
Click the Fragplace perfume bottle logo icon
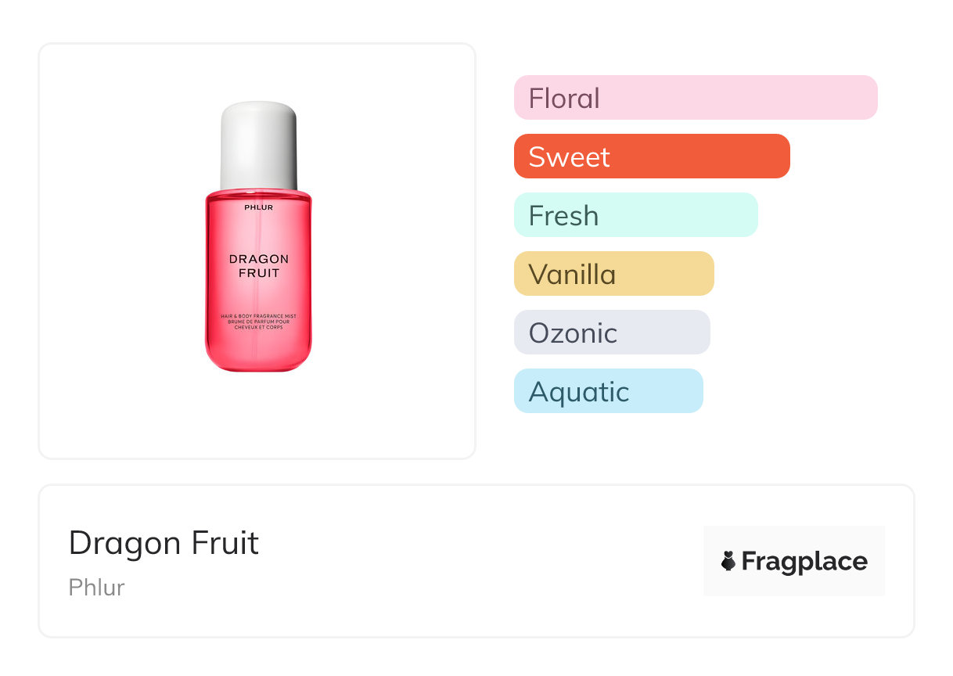(728, 561)
